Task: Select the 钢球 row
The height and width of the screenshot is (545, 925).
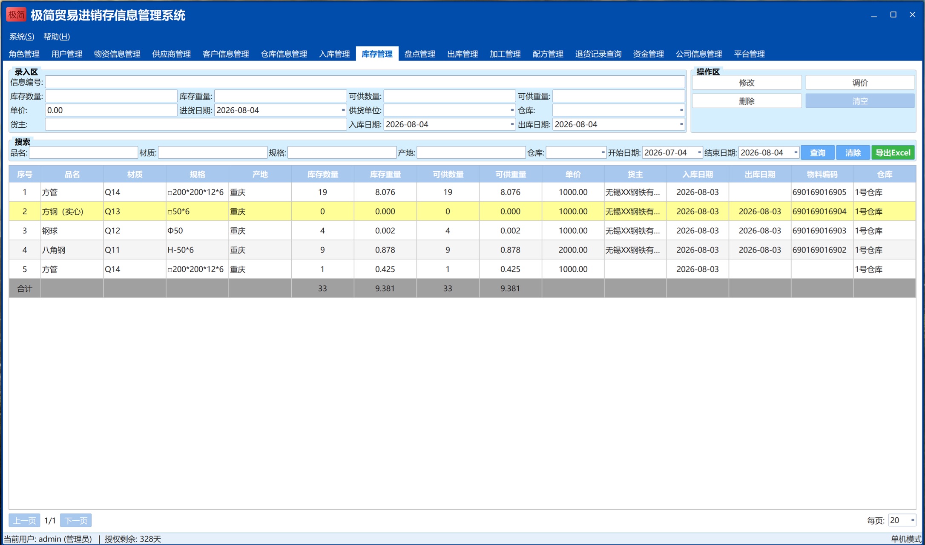Action: (462, 231)
